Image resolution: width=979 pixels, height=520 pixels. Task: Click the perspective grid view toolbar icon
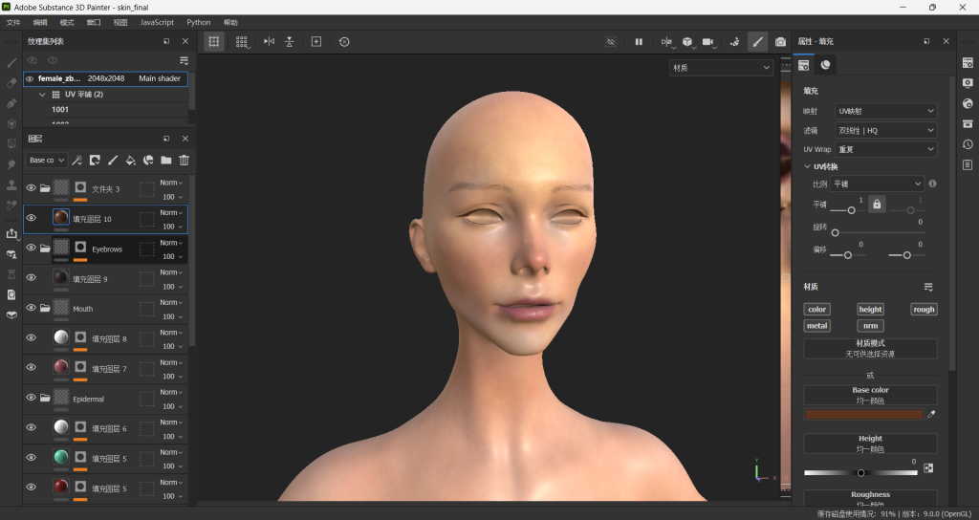[242, 42]
